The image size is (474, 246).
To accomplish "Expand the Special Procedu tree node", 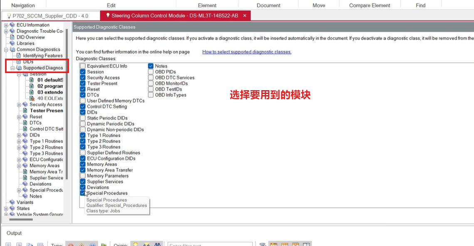I will (19, 190).
